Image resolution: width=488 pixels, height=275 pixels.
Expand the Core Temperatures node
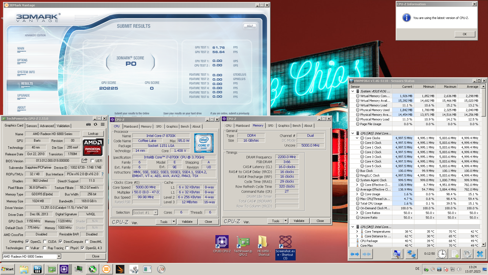tap(357, 232)
